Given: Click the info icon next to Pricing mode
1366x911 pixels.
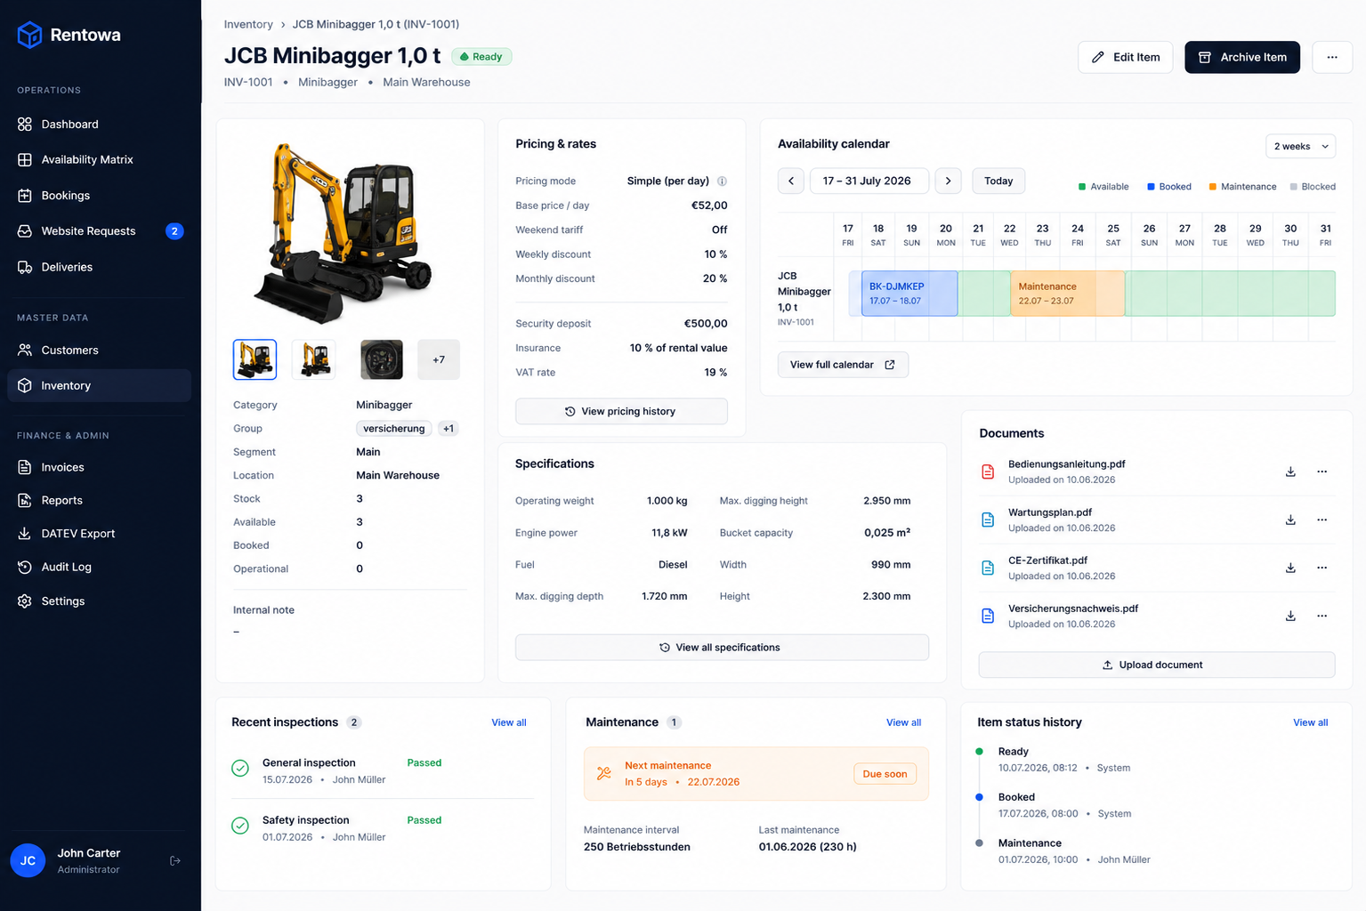Looking at the screenshot, I should click(722, 181).
